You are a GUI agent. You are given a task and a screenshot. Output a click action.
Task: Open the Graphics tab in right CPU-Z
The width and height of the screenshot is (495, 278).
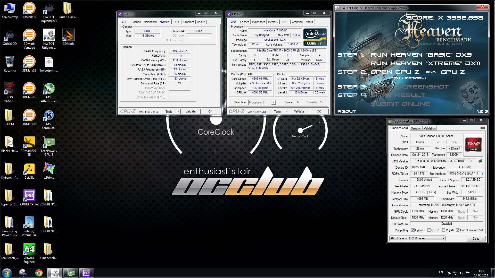click(x=297, y=22)
